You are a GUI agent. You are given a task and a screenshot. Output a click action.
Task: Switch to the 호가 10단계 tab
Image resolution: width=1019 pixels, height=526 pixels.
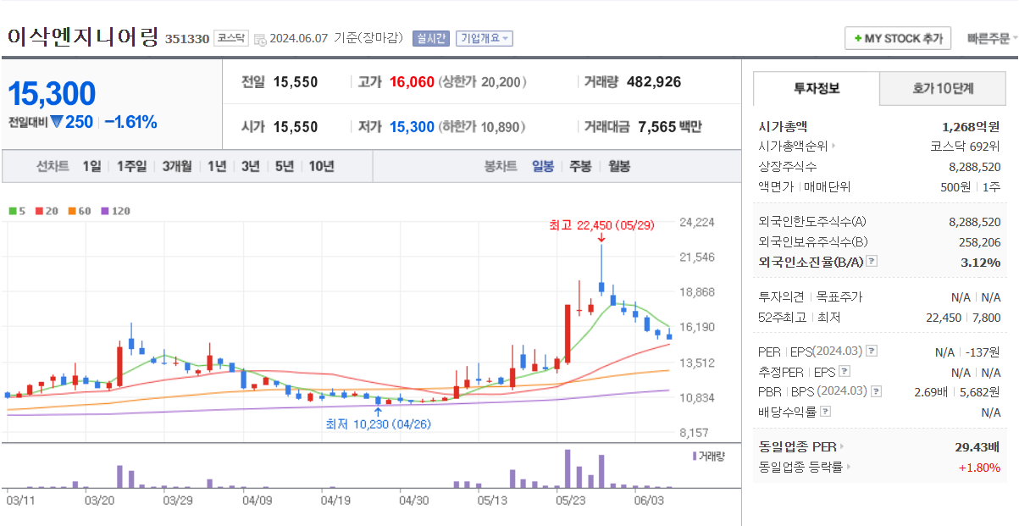tap(943, 88)
